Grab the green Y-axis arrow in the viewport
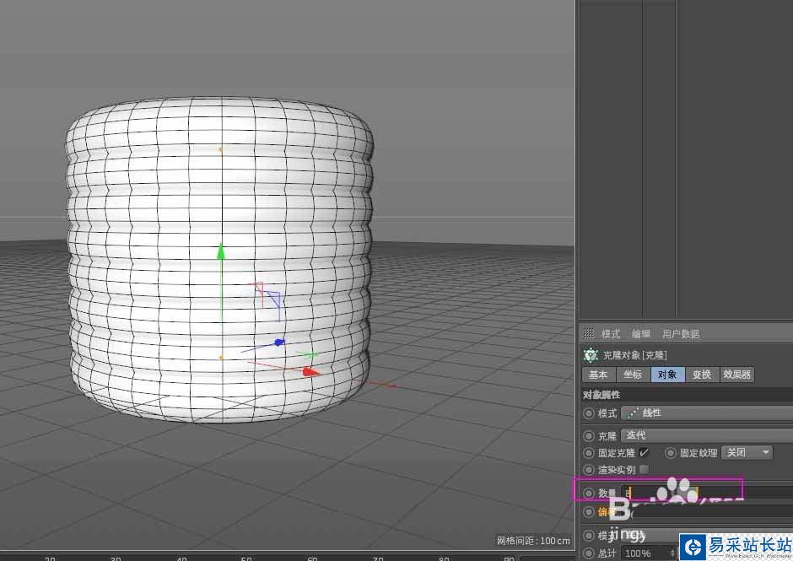793x561 pixels. coord(221,251)
